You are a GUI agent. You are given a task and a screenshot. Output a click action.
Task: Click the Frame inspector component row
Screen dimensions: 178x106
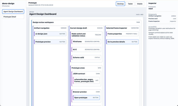[162, 21]
